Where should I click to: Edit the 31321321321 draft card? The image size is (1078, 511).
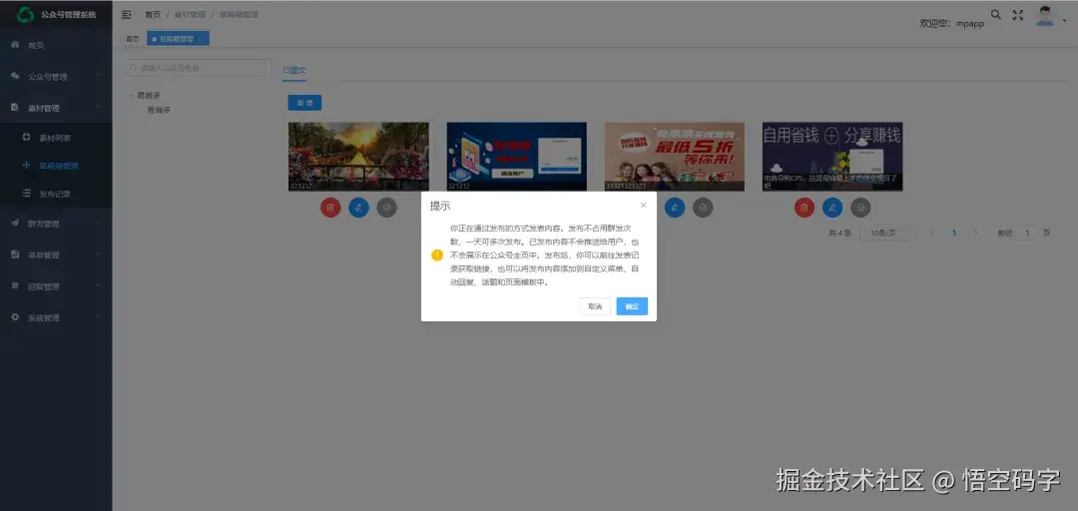click(675, 207)
